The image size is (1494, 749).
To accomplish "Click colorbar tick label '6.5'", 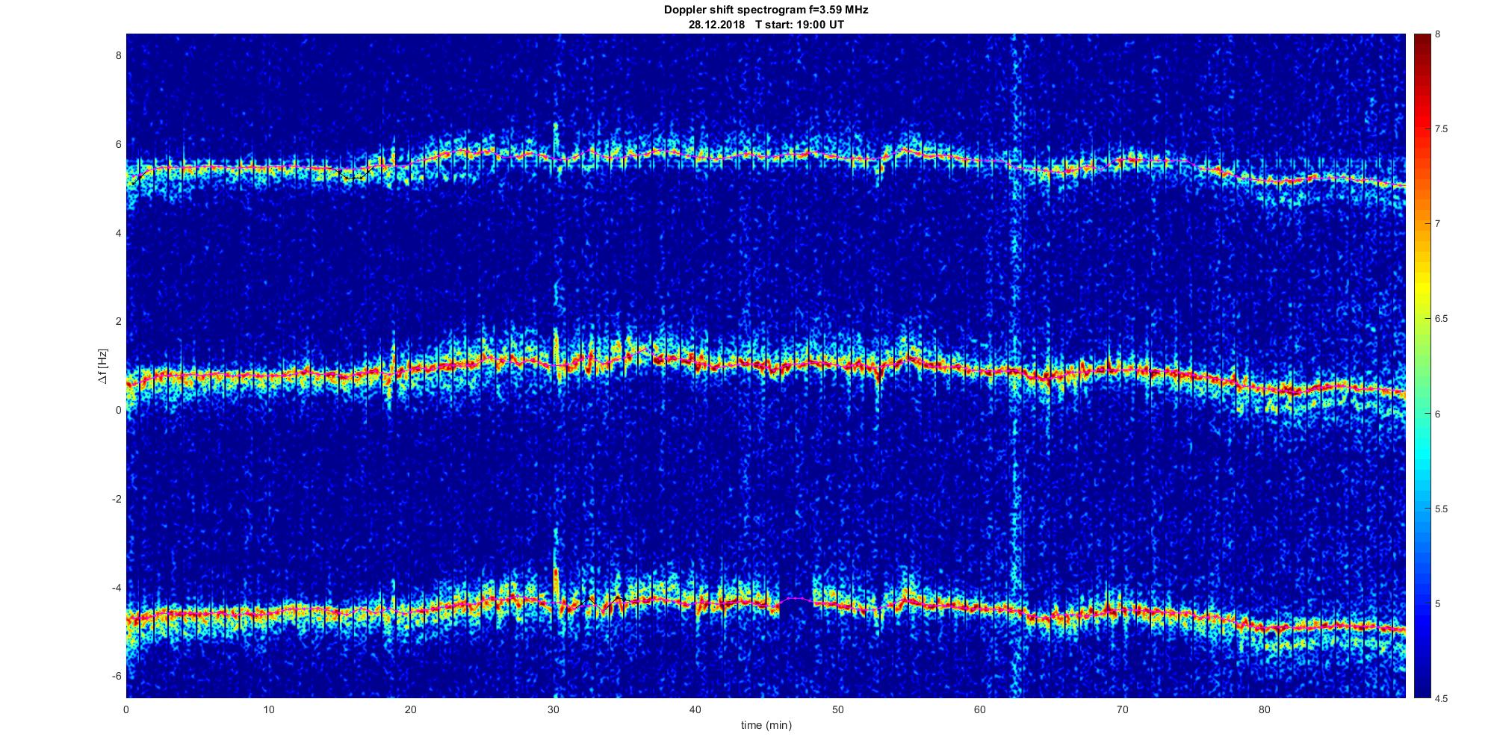I will click(1442, 319).
